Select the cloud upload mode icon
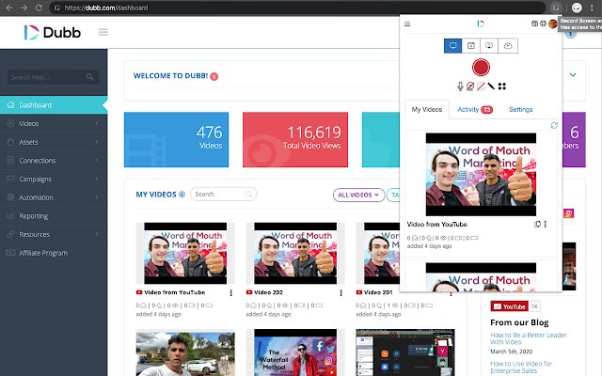Screen dimensions: 602x376 click(x=507, y=45)
